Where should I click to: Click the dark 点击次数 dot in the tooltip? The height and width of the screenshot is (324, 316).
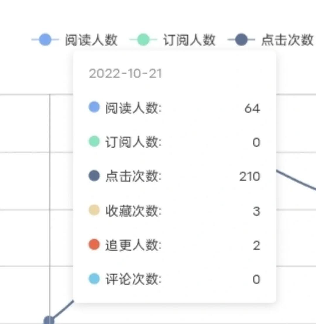click(94, 176)
